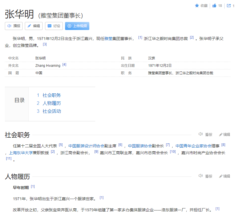Jump to 社会职务 in table of contents
The image size is (238, 215).
(x=52, y=95)
